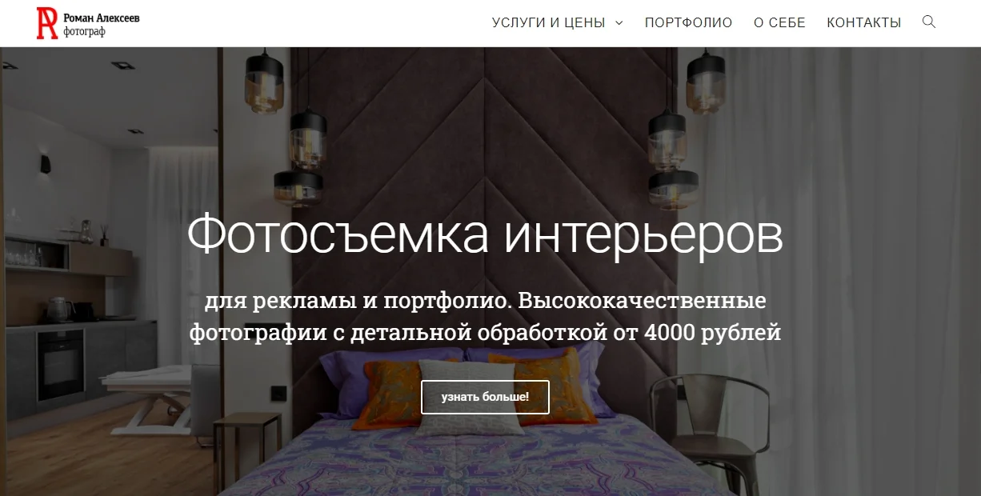This screenshot has height=496, width=981.
Task: Click the фотограф tagline under the name
Action: (x=84, y=31)
